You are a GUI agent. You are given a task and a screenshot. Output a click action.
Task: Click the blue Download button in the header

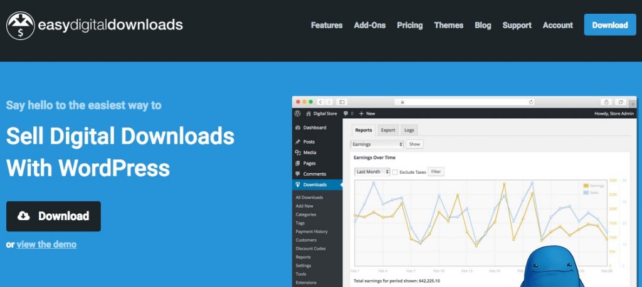pyautogui.click(x=610, y=24)
